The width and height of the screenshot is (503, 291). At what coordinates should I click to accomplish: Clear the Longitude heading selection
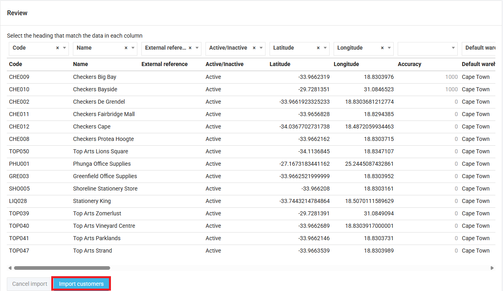tap(382, 48)
